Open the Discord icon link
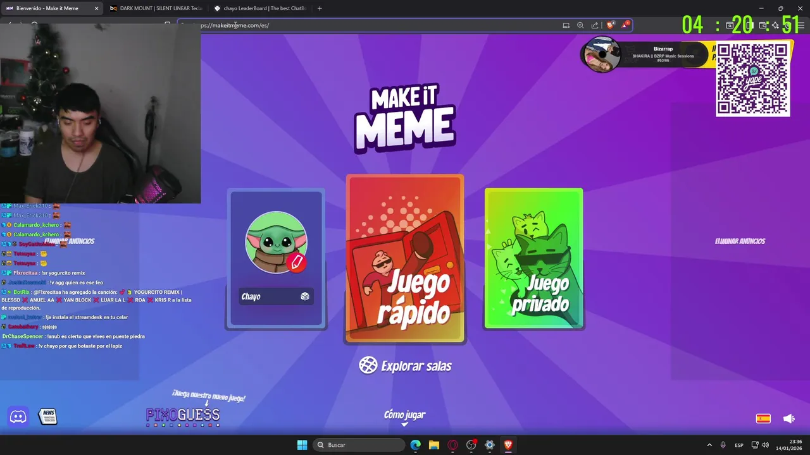 (18, 416)
